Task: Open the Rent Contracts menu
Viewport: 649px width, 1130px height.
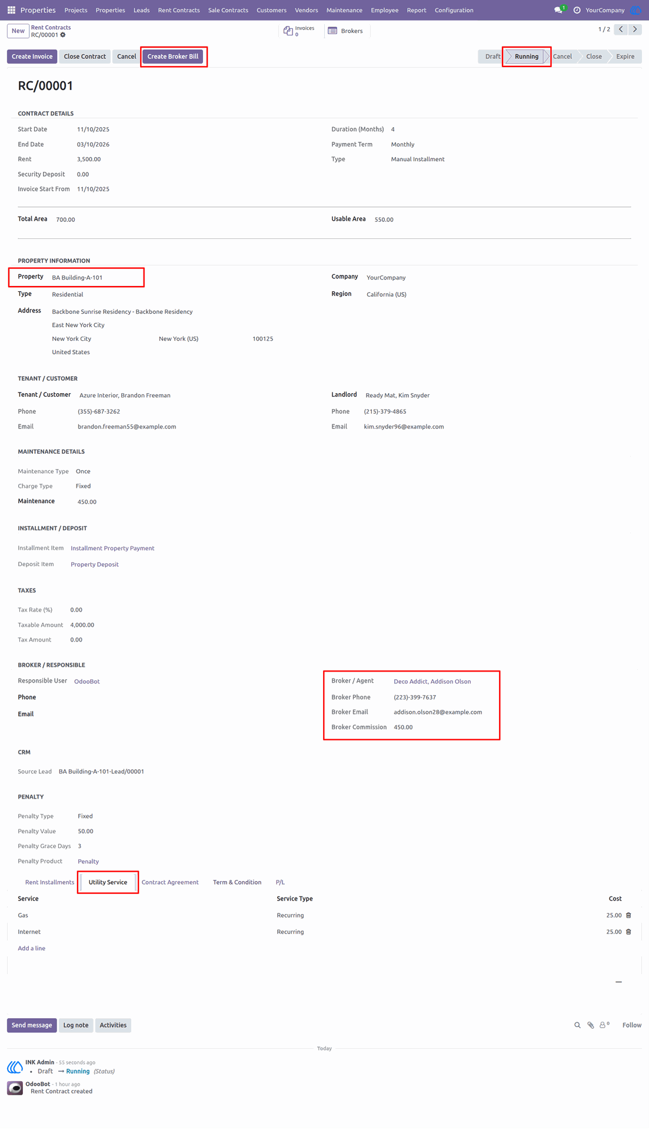Action: (179, 10)
